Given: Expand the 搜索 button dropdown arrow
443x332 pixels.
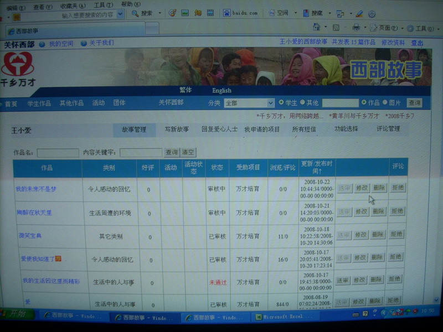Looking at the screenshot, I should click(x=159, y=13).
